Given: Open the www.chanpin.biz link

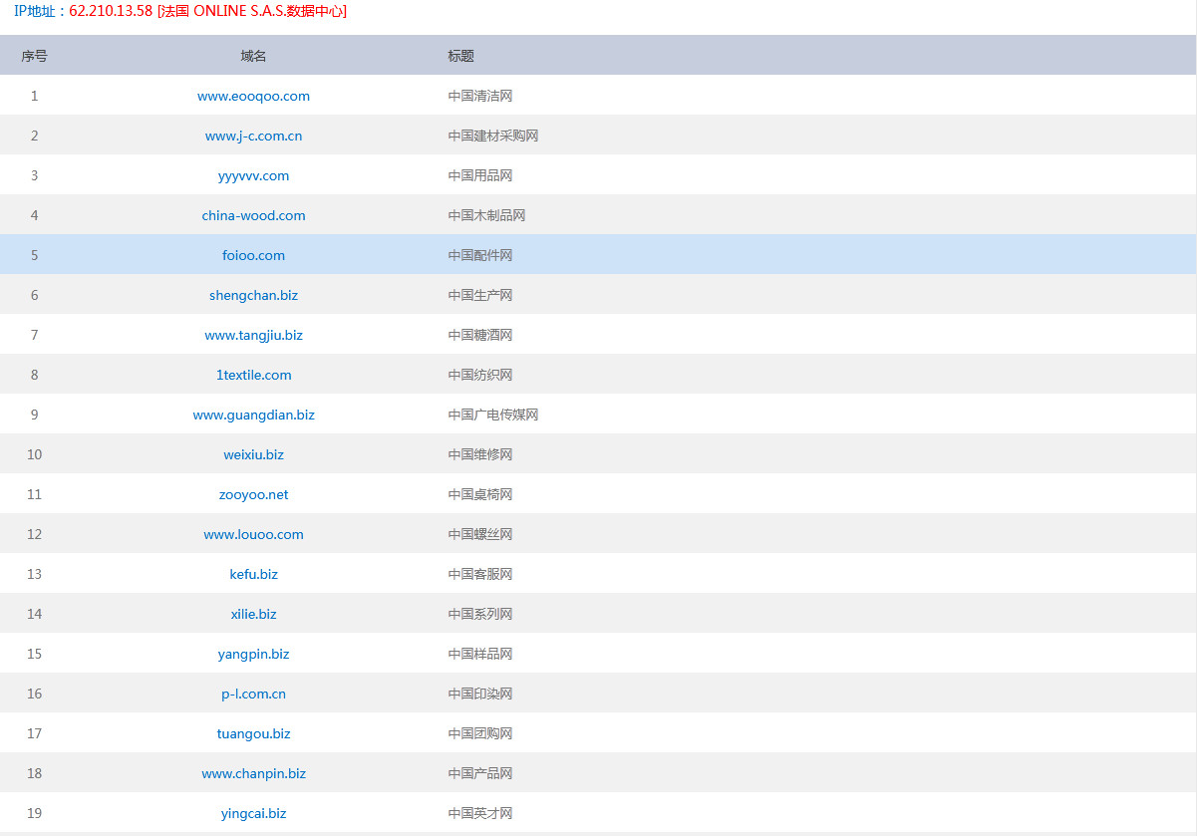Looking at the screenshot, I should tap(253, 773).
